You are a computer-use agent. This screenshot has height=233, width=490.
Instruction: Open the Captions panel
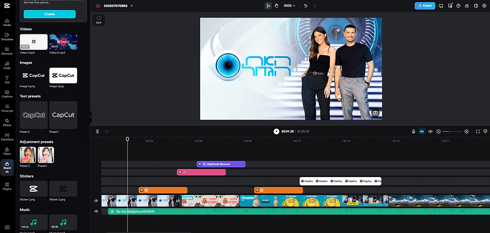7,94
